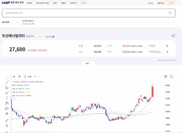Click the sign-up link in the header
The height and width of the screenshot is (133, 182).
point(161,3)
